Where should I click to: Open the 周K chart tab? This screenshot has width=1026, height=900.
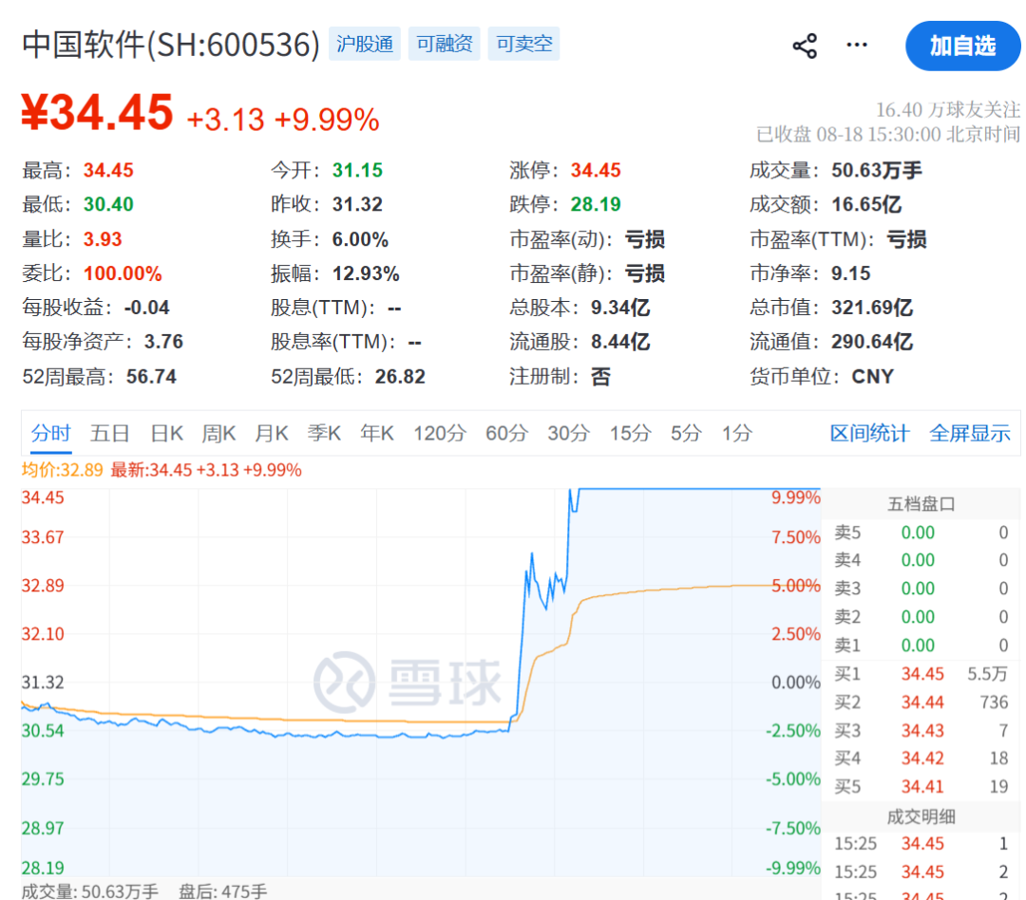tap(218, 433)
